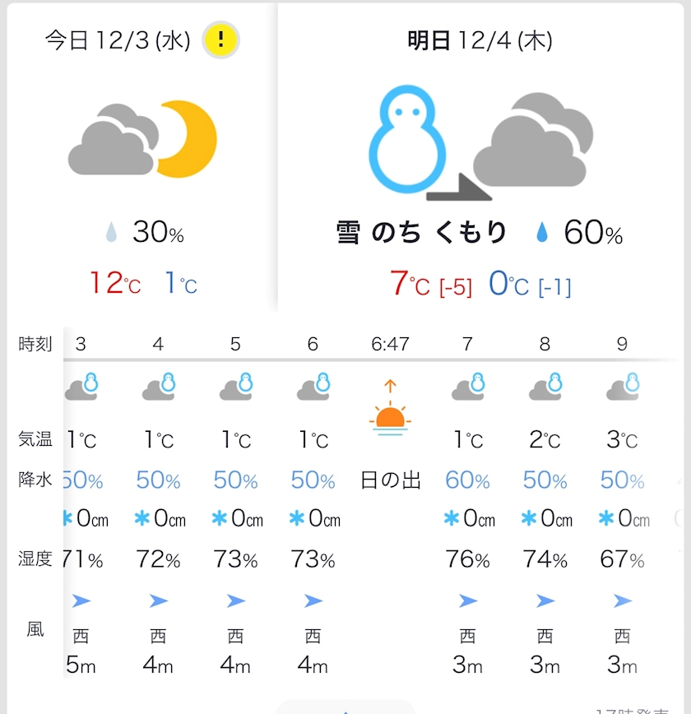Select the 6 o'clock hour column header
This screenshot has width=691, height=714.
click(313, 344)
